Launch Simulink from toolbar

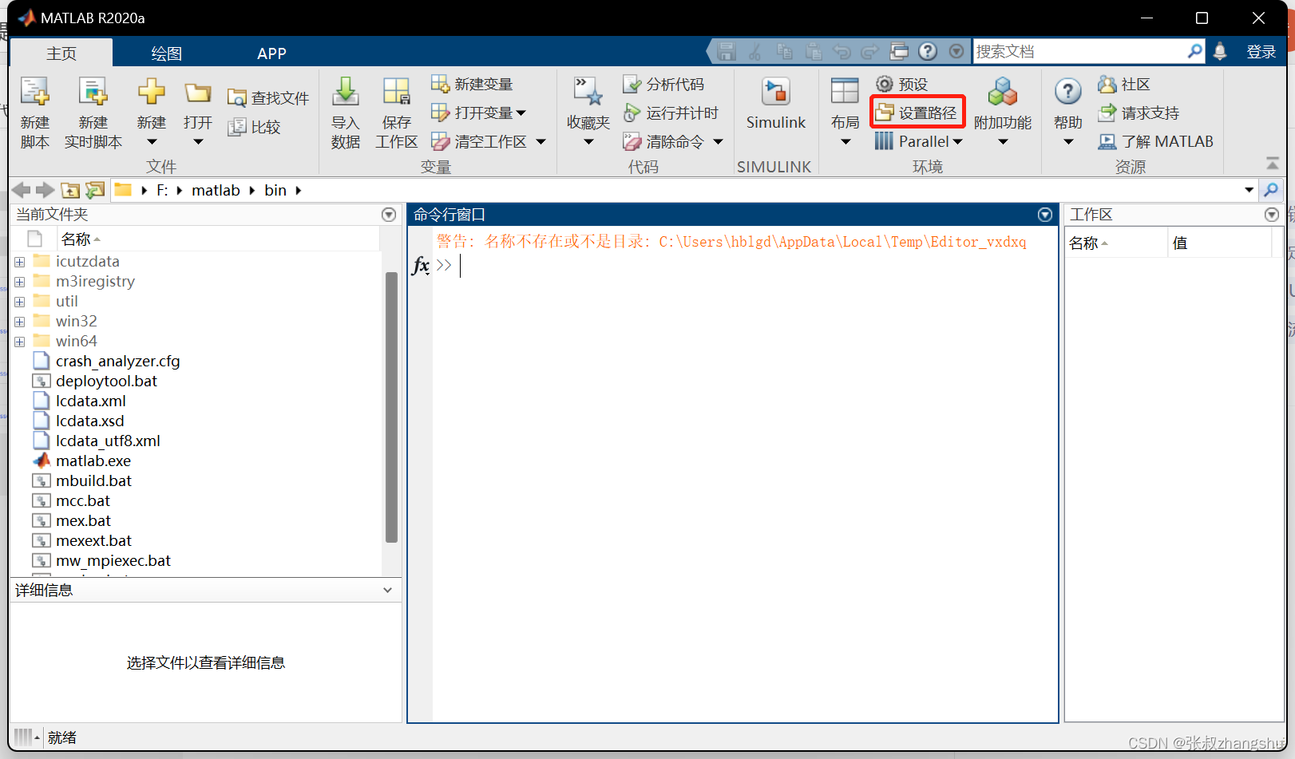pos(775,104)
